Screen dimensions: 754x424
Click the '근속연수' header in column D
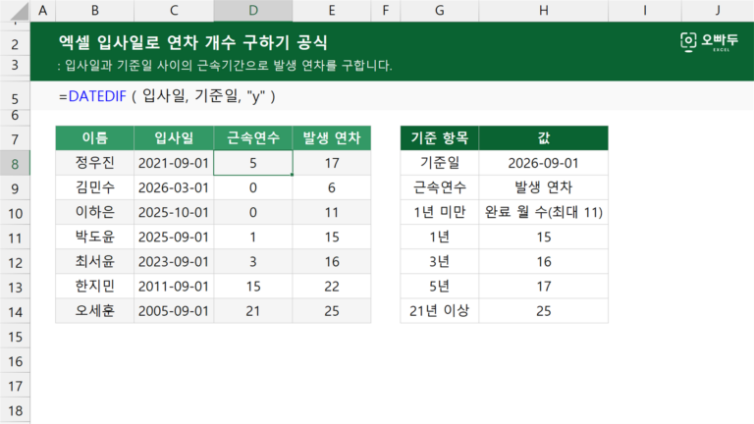pos(253,138)
